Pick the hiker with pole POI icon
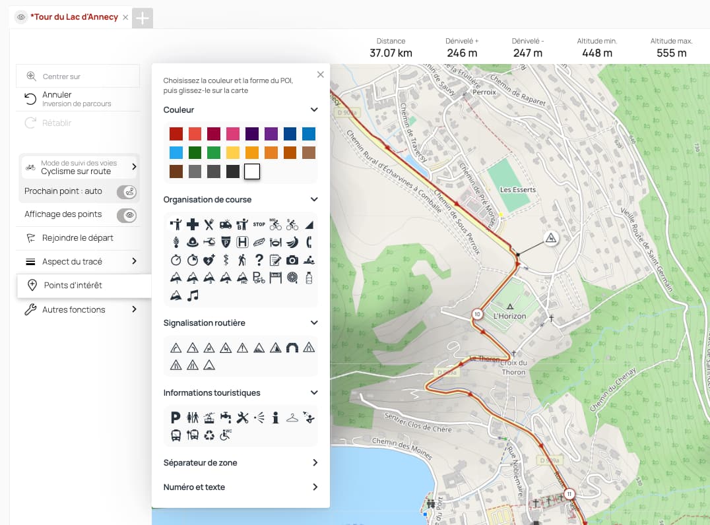This screenshot has height=525, width=710. [x=242, y=260]
